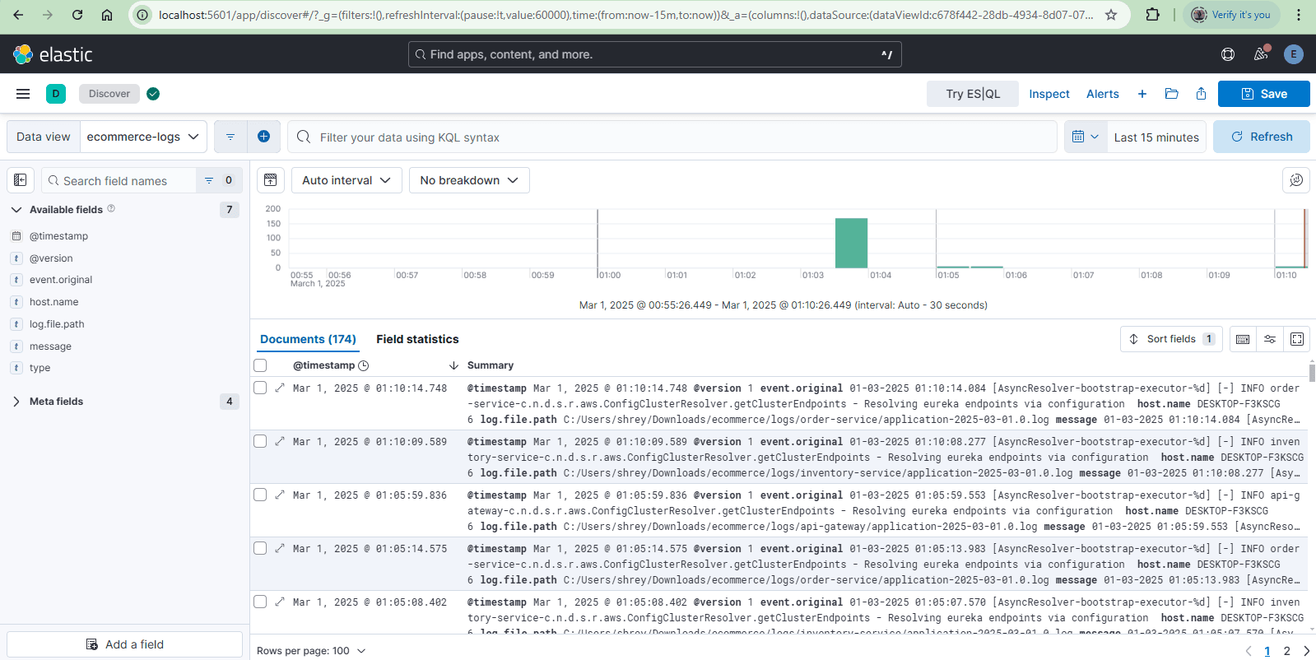The height and width of the screenshot is (660, 1316).
Task: Expand document from 01:10:09.589 row
Action: pos(280,441)
